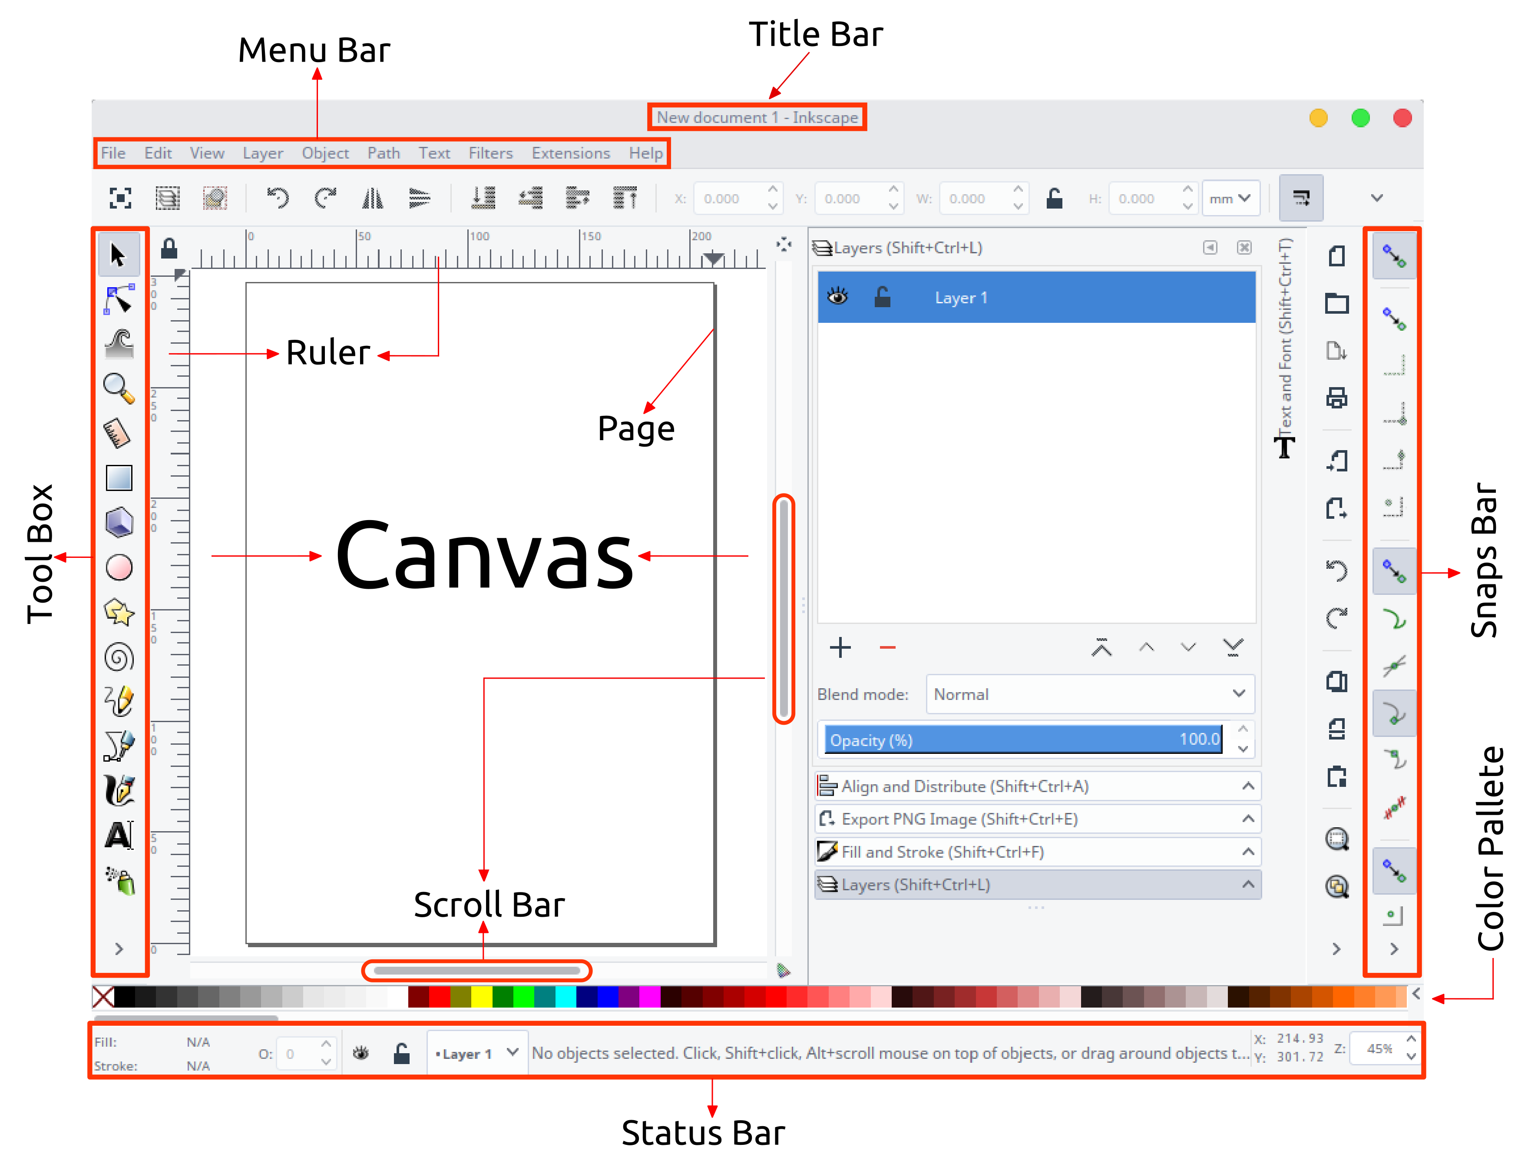The height and width of the screenshot is (1164, 1528).
Task: Activate the Text tool in the toolbox
Action: (x=119, y=835)
